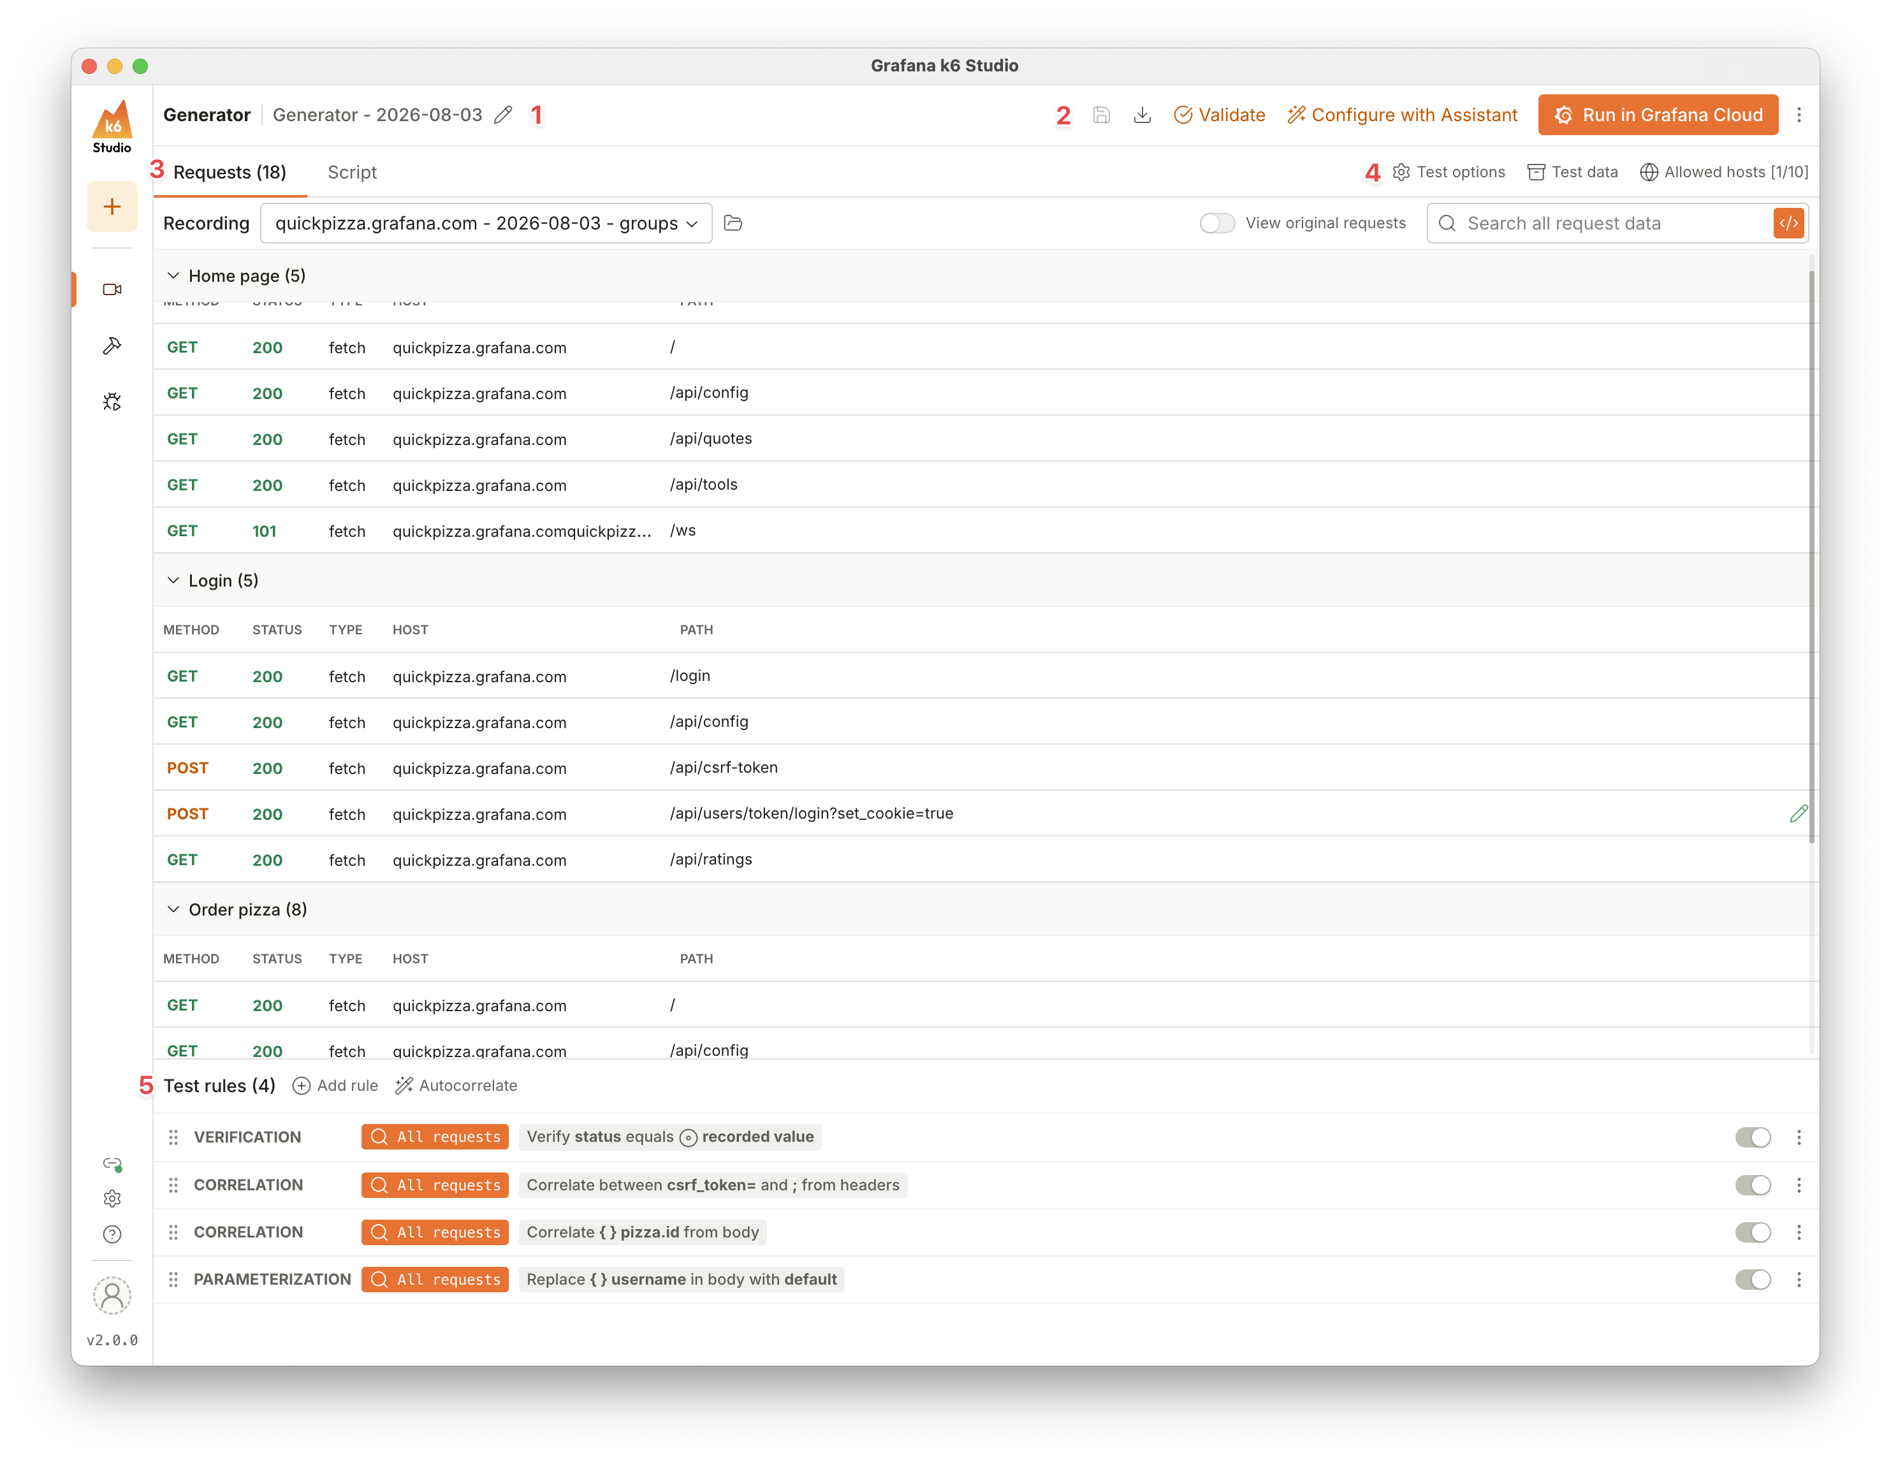Click the k6 Studio logo
Viewport: 1891px width, 1460px height.
tap(112, 126)
